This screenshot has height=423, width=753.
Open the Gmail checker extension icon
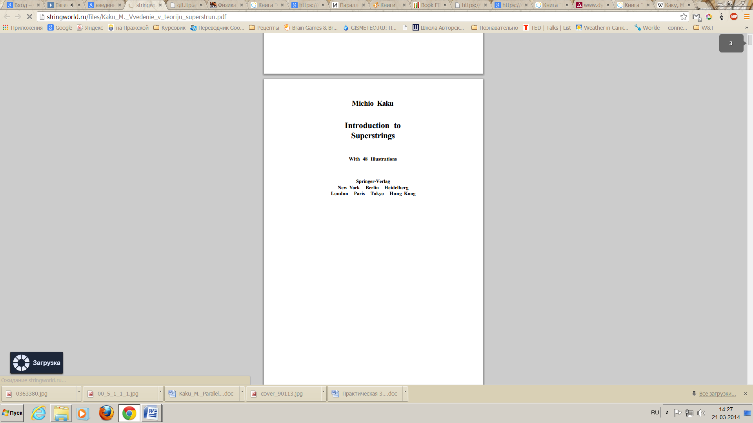[x=697, y=17]
